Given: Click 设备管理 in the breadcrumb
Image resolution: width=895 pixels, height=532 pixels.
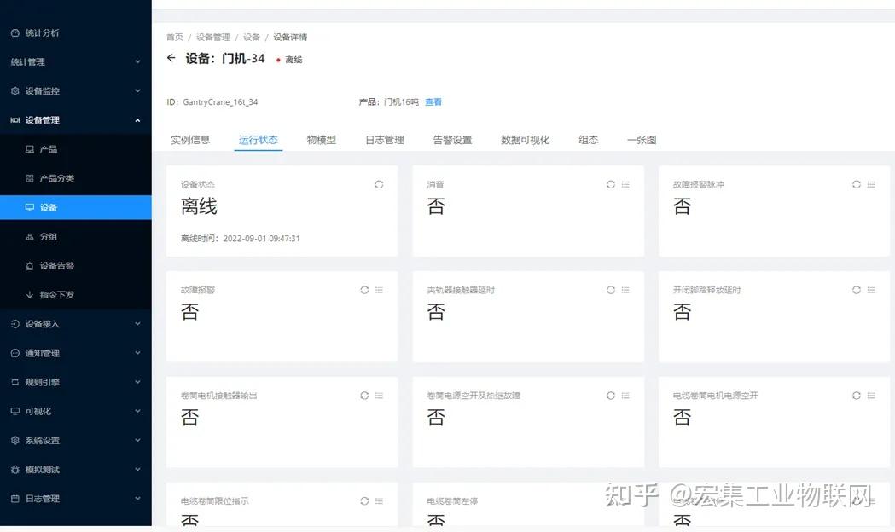Looking at the screenshot, I should coord(213,37).
